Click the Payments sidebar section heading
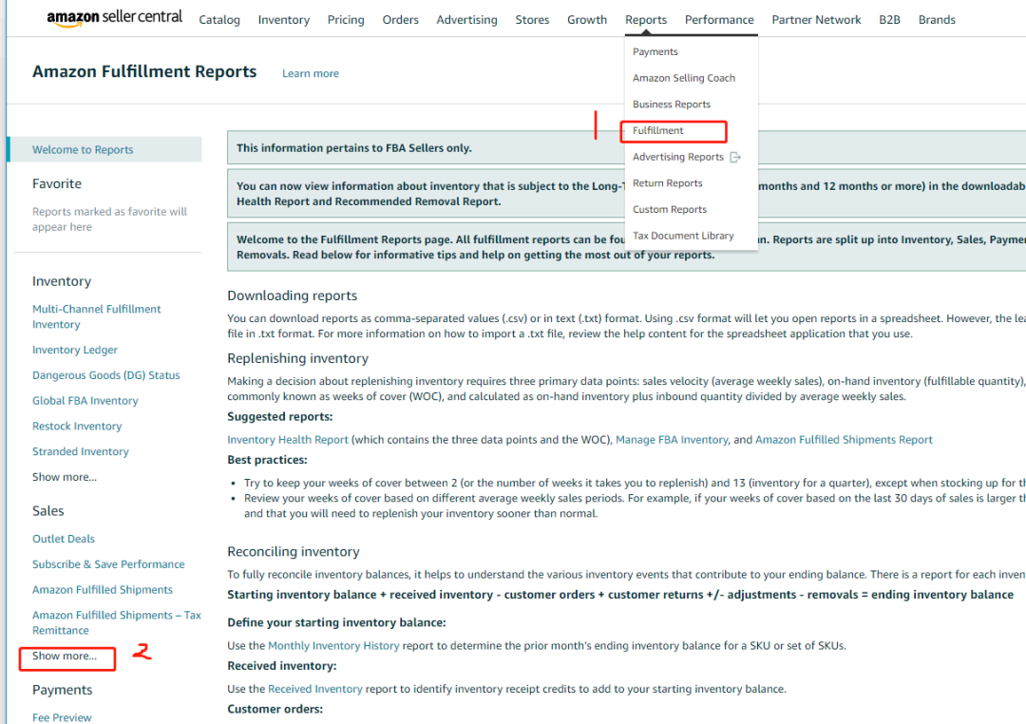This screenshot has width=1026, height=724. [62, 690]
